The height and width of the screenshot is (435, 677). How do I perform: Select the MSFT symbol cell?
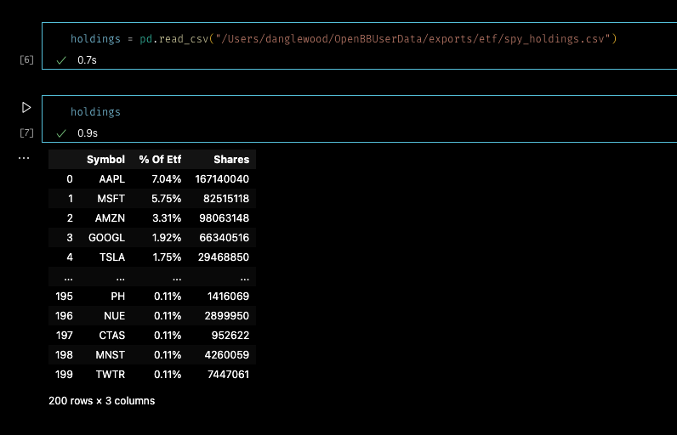tap(111, 199)
